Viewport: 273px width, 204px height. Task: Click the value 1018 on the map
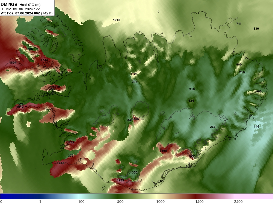(x=117, y=20)
